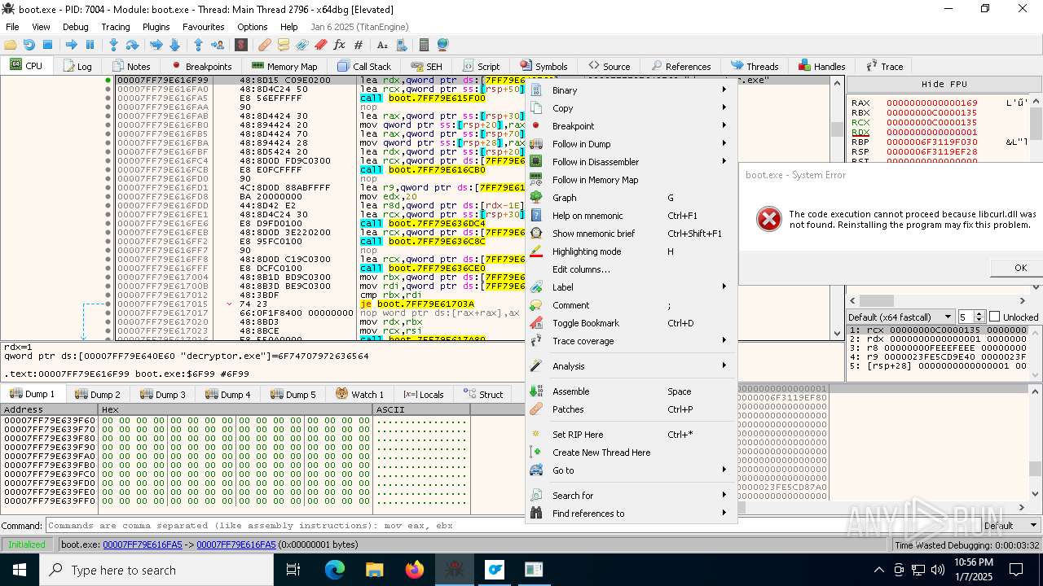
Task: Open the Plugins menu
Action: point(156,27)
